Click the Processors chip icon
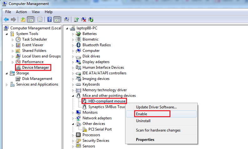Viewport: 248px width, 149px height. pyautogui.click(x=78, y=135)
